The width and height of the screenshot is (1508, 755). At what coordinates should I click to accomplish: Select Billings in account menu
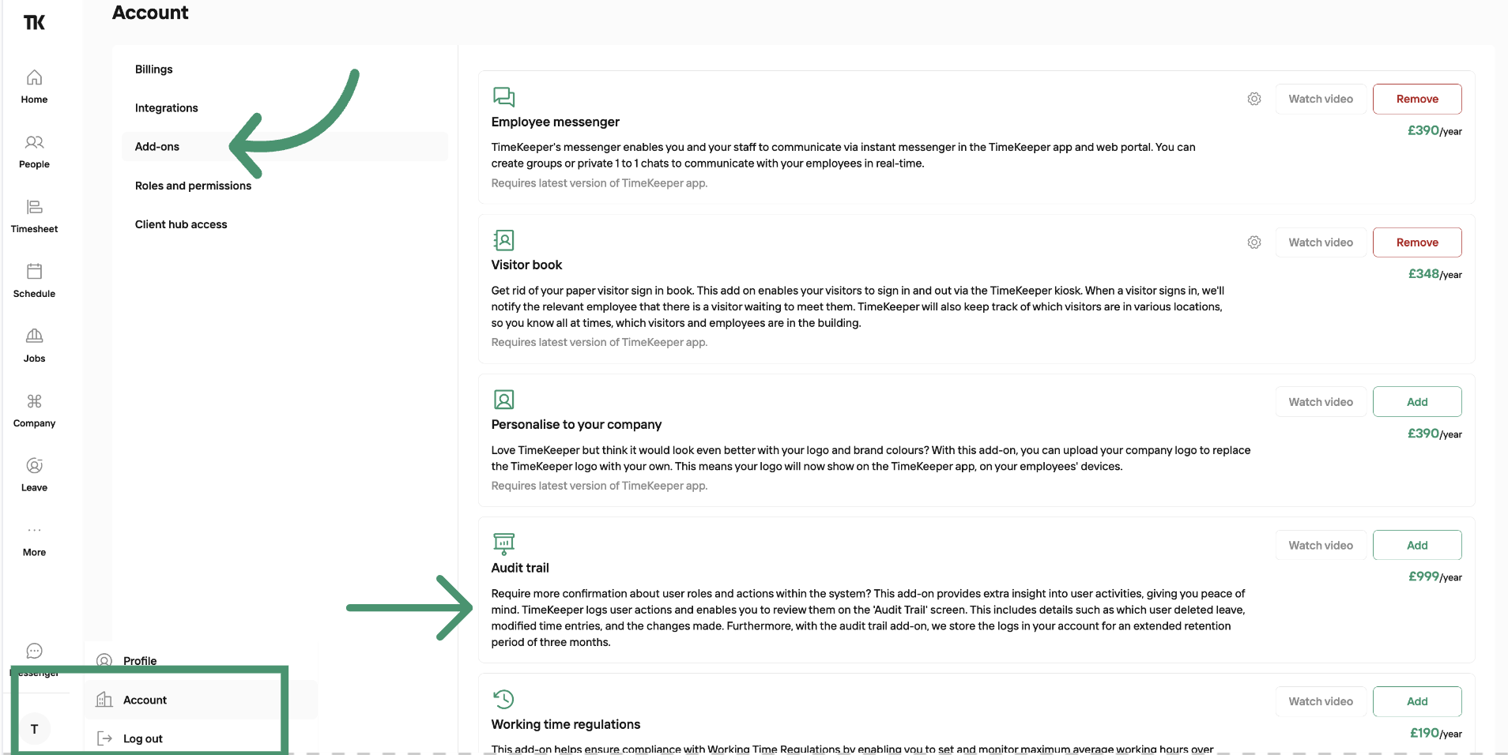(153, 69)
